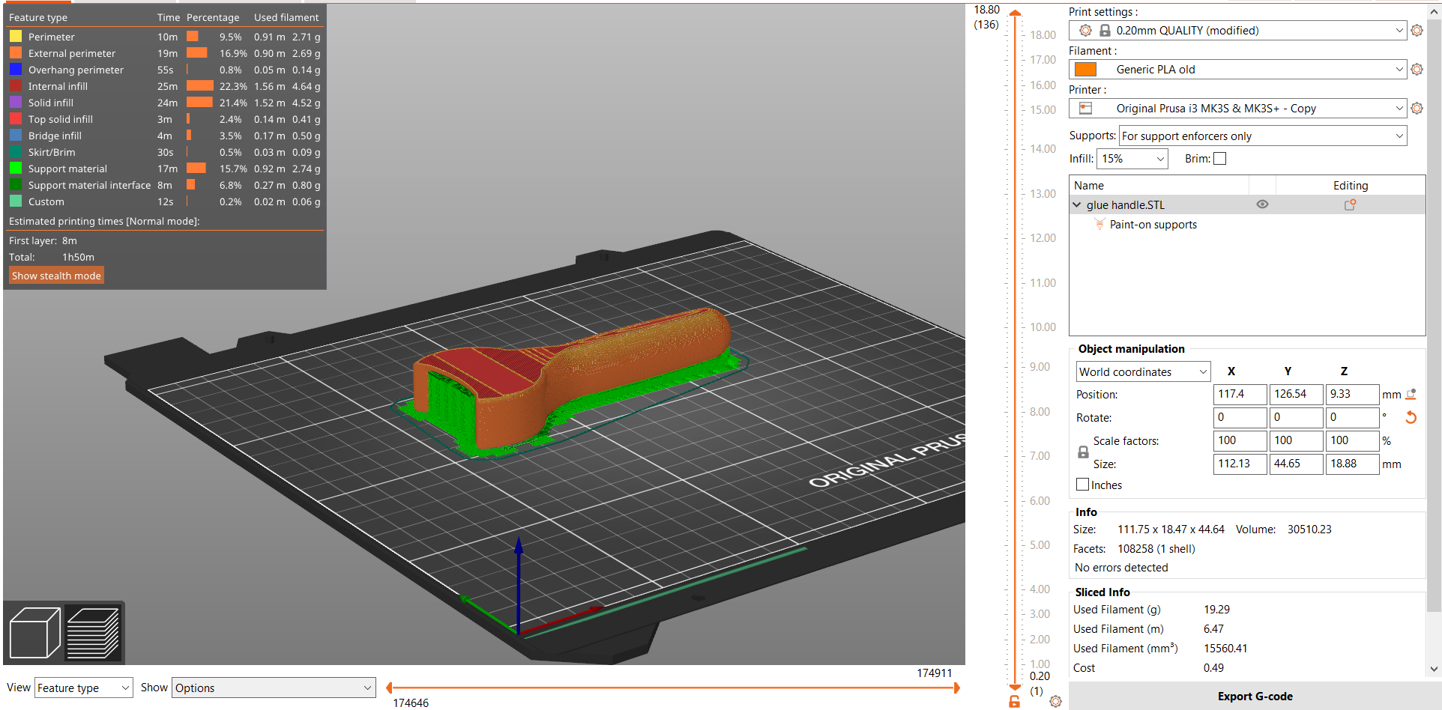This screenshot has width=1442, height=710.
Task: Click the lock icon in the print settings preset
Action: [1105, 31]
